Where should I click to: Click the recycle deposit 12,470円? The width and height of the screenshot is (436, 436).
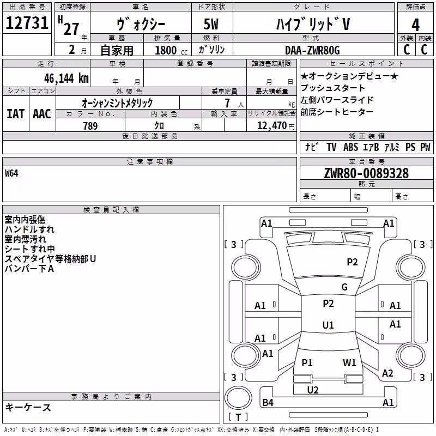click(276, 126)
